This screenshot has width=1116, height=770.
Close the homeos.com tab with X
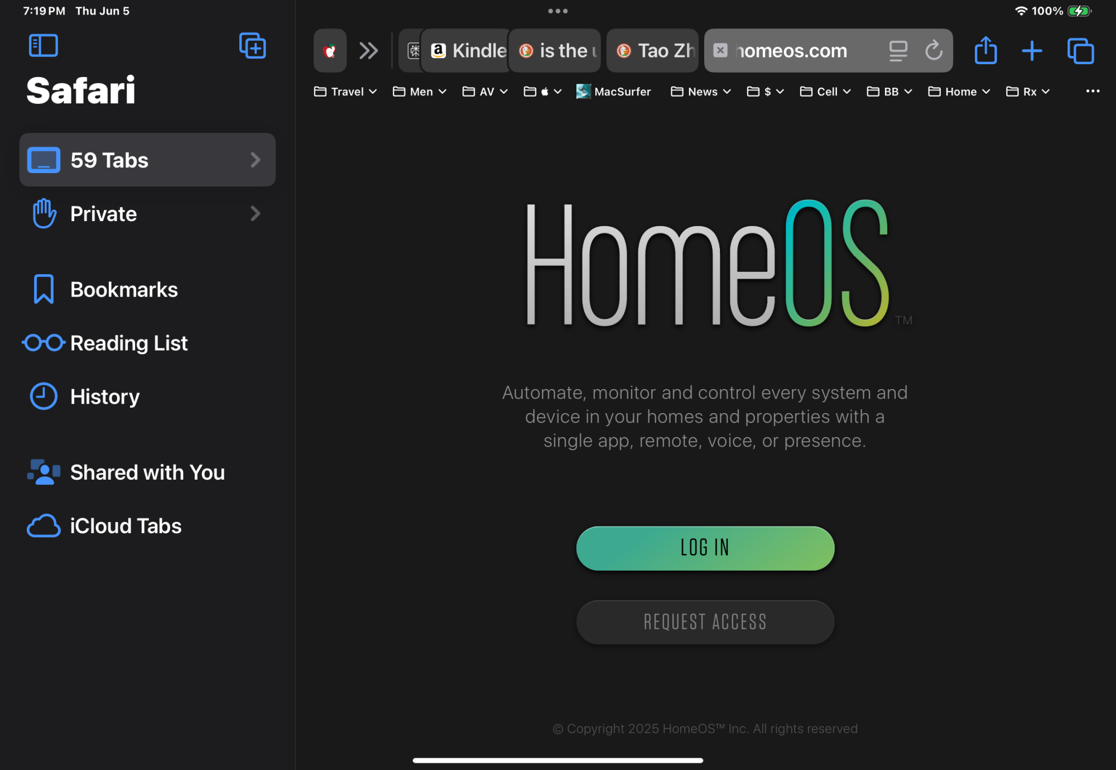[720, 50]
